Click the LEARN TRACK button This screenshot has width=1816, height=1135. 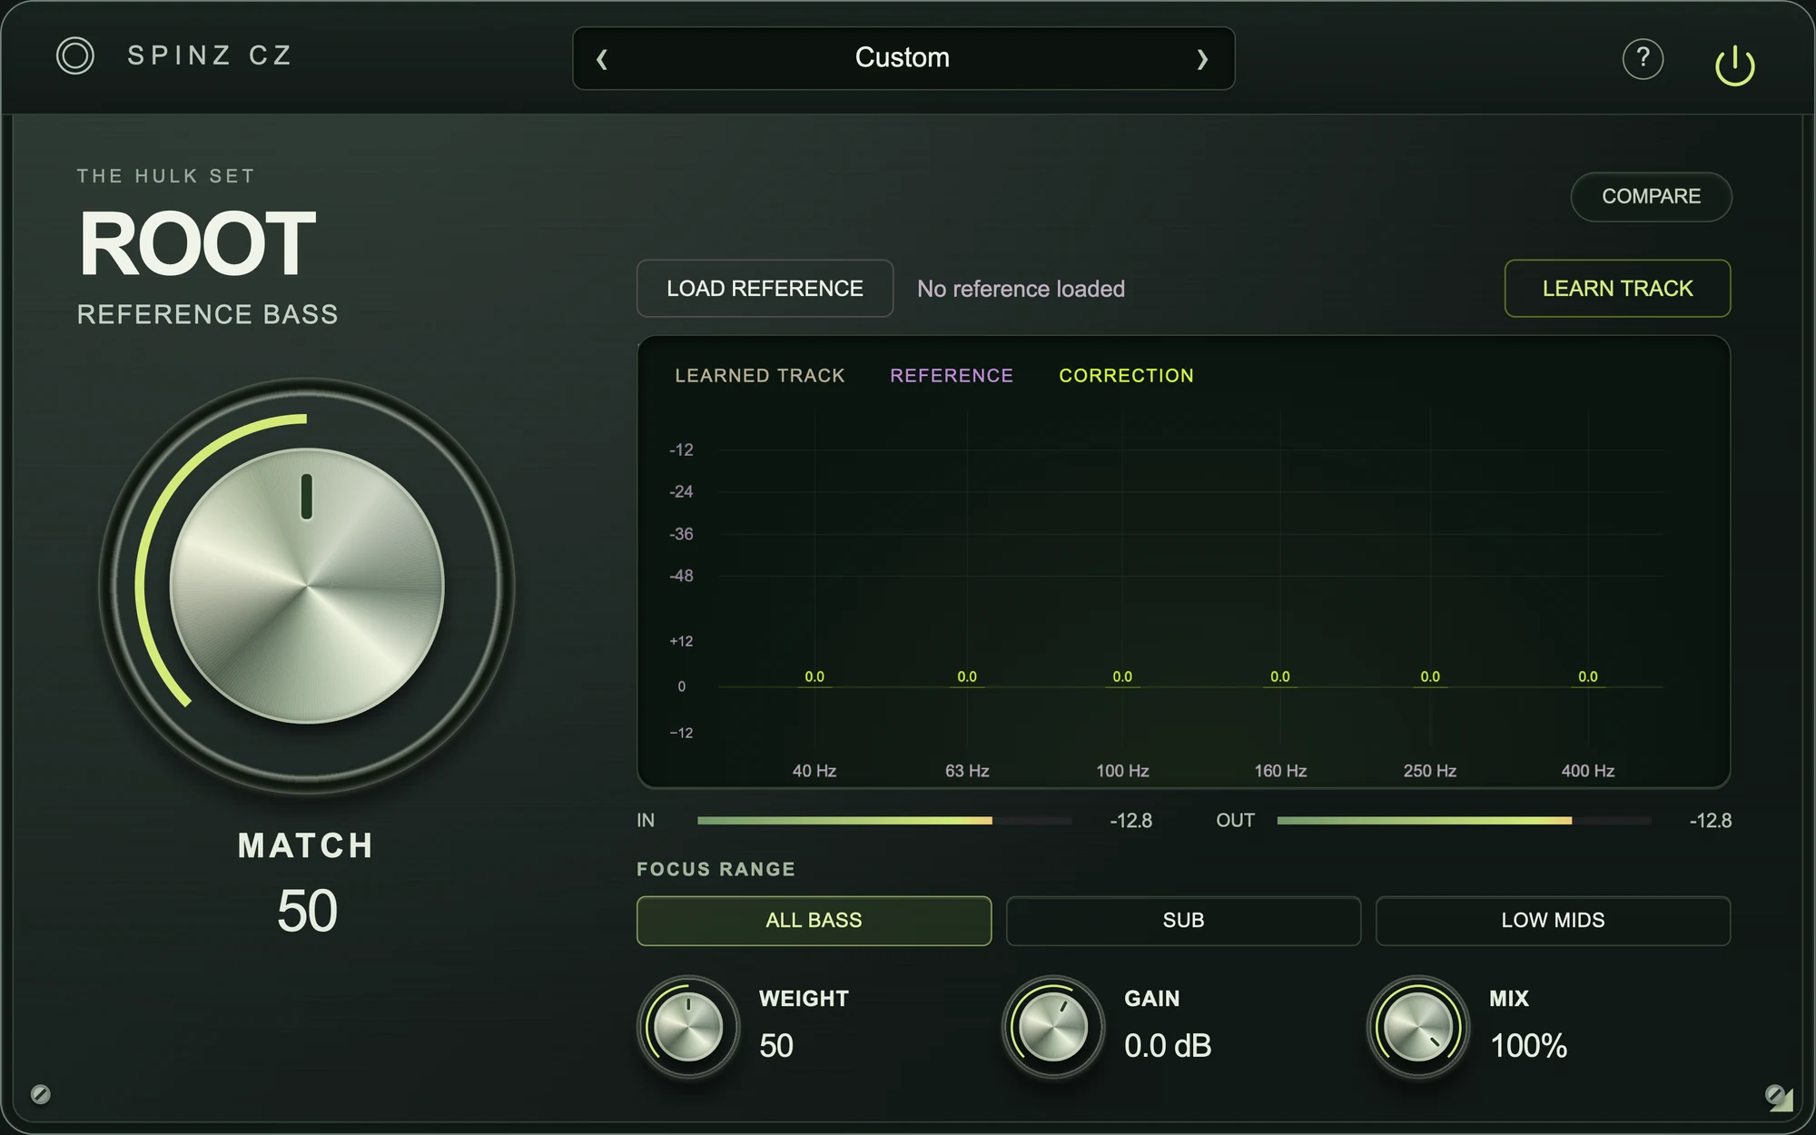(x=1617, y=289)
